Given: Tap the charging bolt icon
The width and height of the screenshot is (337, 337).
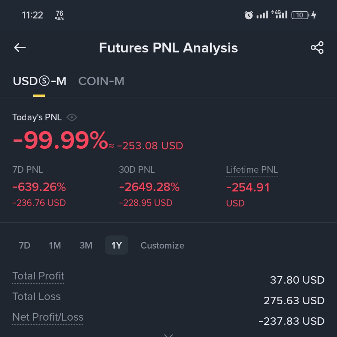Looking at the screenshot, I should (x=314, y=15).
